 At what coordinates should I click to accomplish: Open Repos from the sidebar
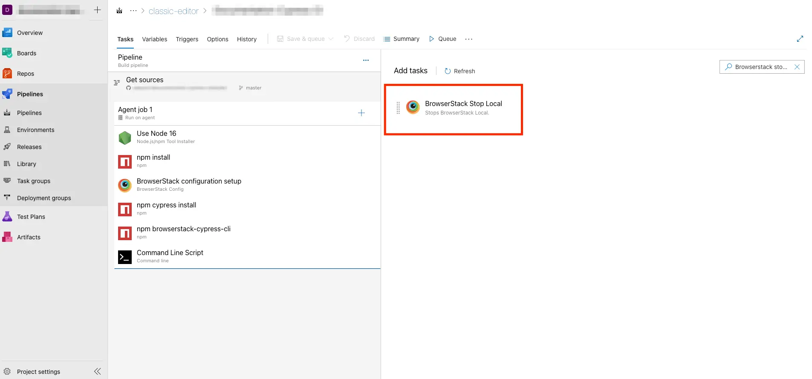point(26,74)
